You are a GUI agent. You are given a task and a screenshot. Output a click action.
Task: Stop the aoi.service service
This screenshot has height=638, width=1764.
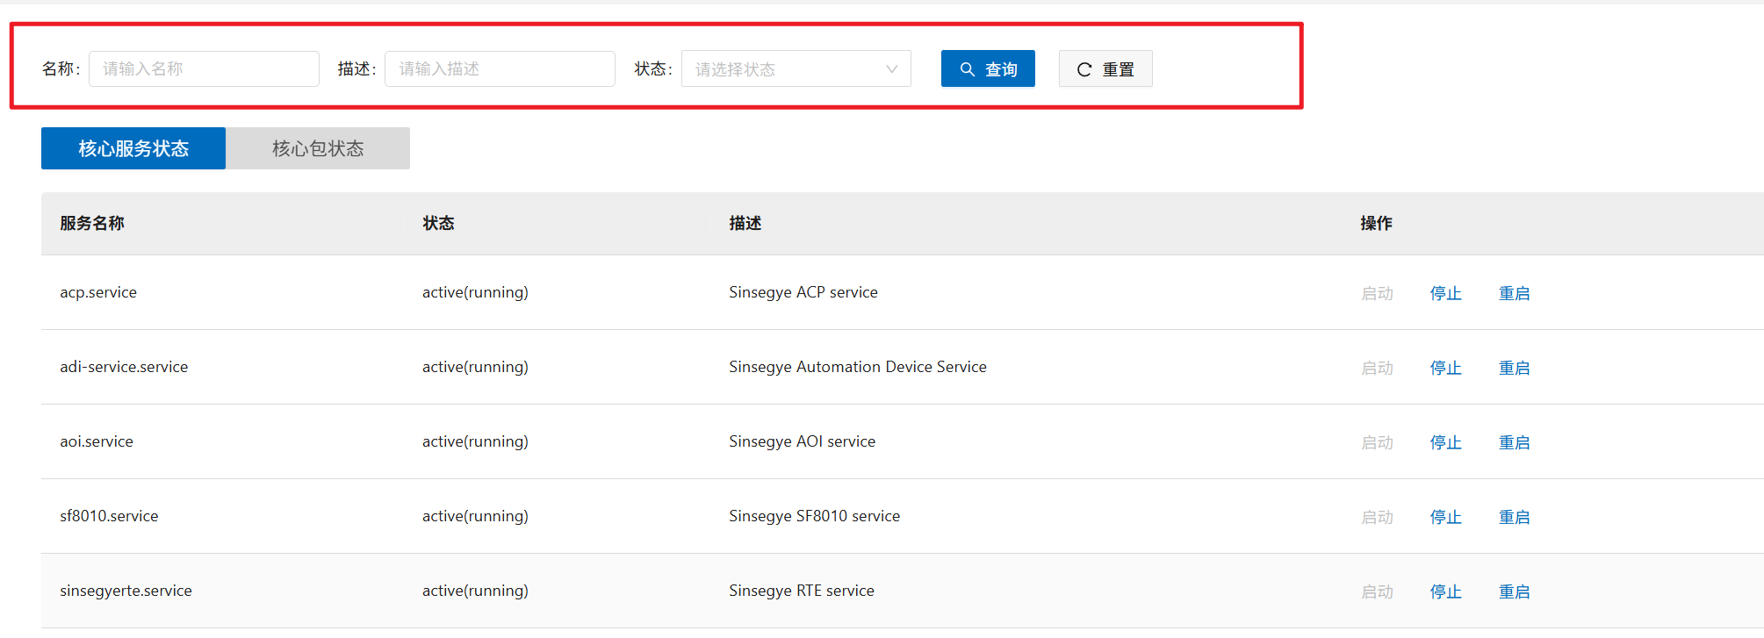tap(1445, 442)
